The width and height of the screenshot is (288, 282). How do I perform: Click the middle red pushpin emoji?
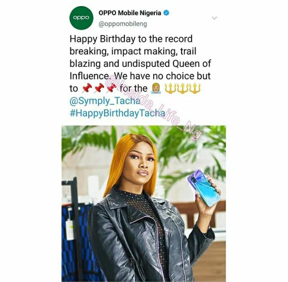[99, 88]
